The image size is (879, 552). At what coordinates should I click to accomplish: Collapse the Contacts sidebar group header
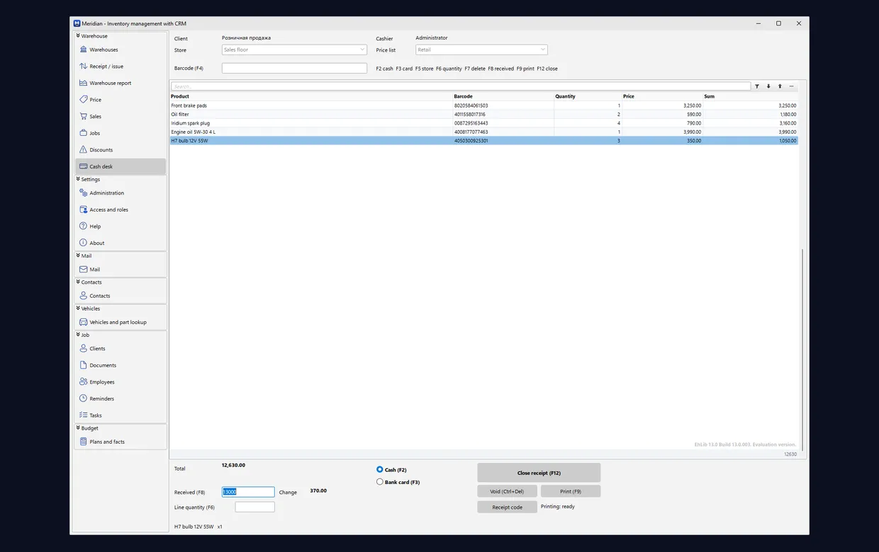pyautogui.click(x=78, y=282)
